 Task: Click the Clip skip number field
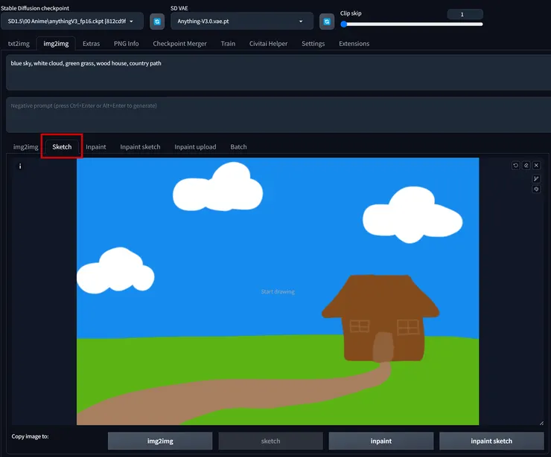[465, 14]
